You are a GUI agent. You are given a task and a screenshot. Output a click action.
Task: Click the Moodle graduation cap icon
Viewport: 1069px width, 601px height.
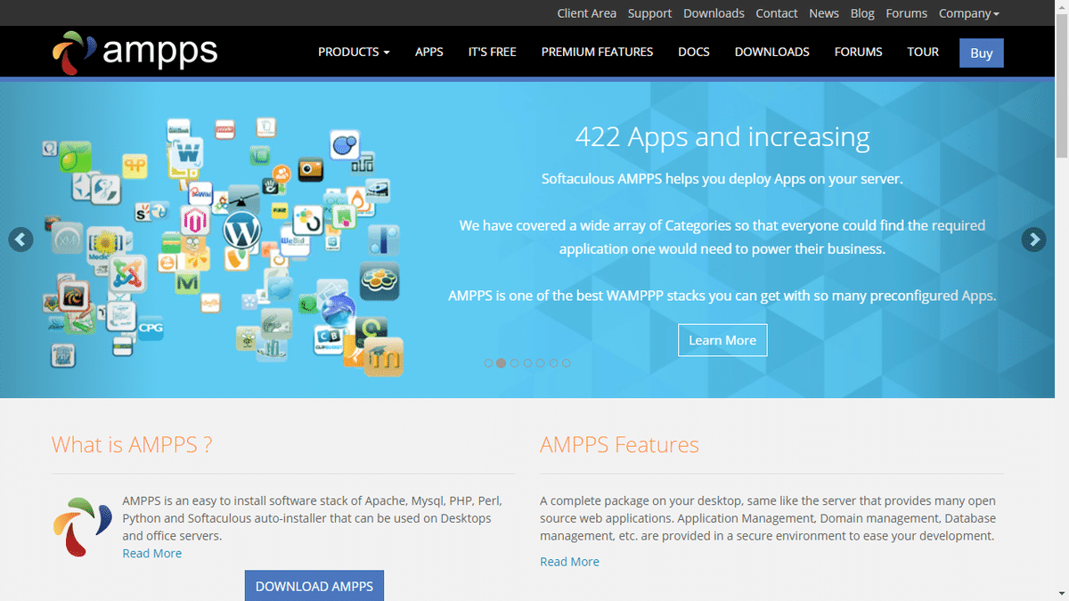383,358
